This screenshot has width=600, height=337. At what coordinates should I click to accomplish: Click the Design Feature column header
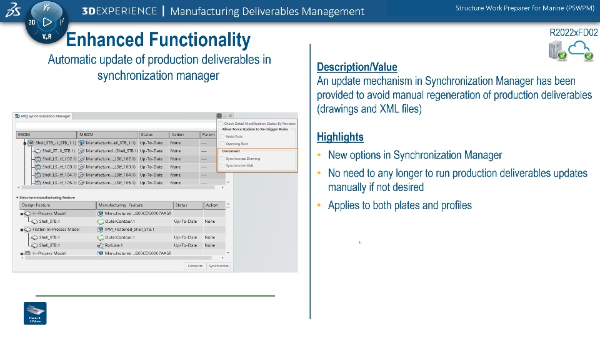[57, 205]
